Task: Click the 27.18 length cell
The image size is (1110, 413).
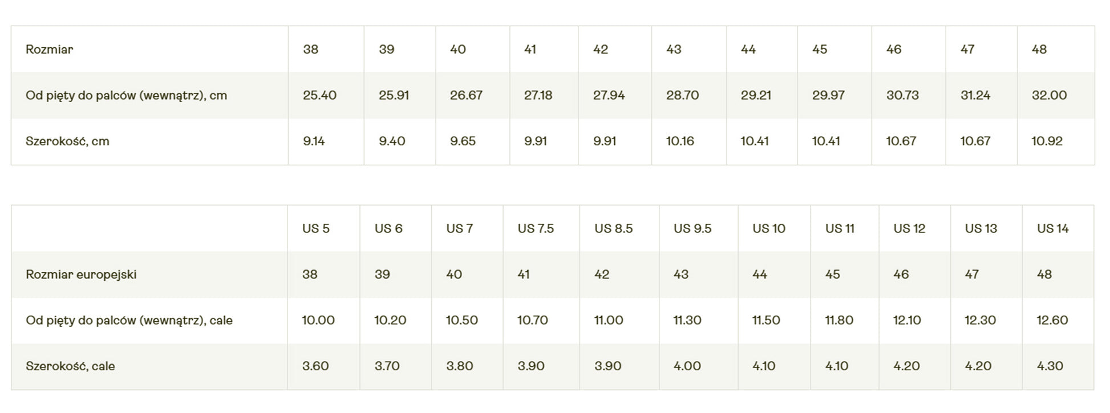Action: (x=538, y=95)
